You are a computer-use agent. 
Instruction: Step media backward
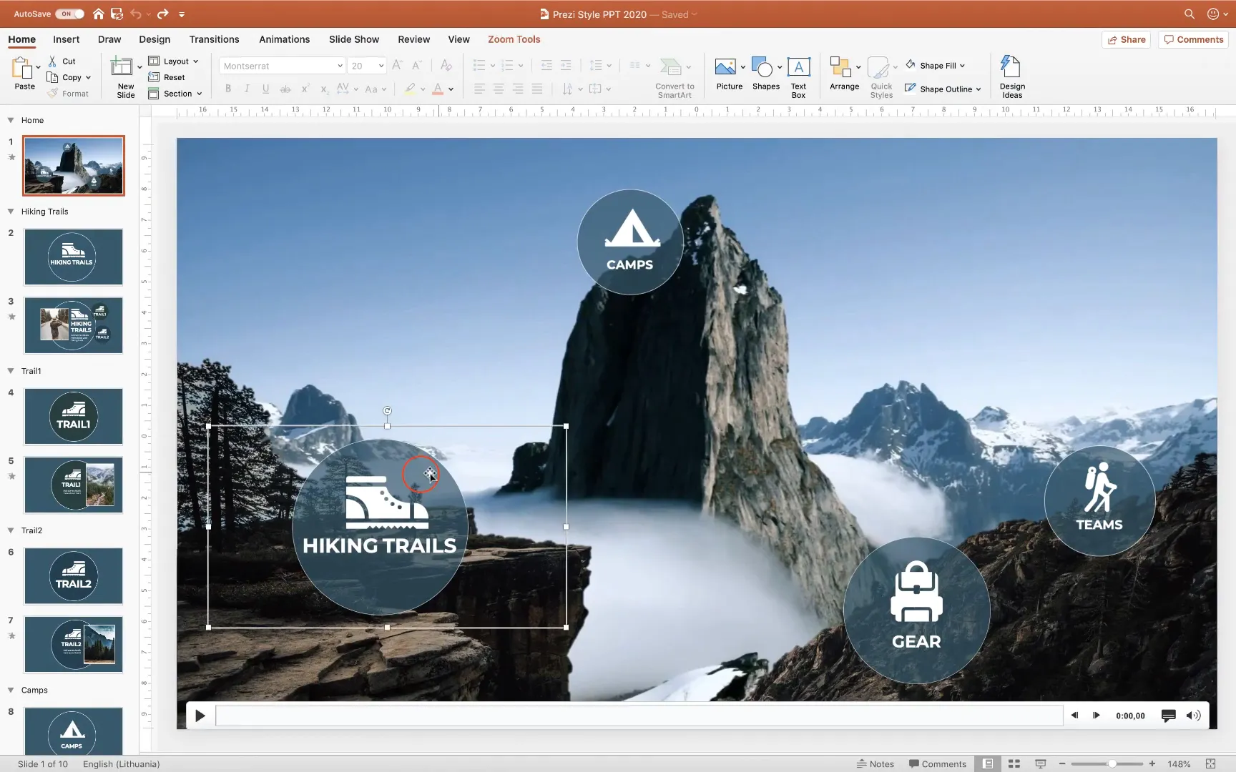(1074, 716)
